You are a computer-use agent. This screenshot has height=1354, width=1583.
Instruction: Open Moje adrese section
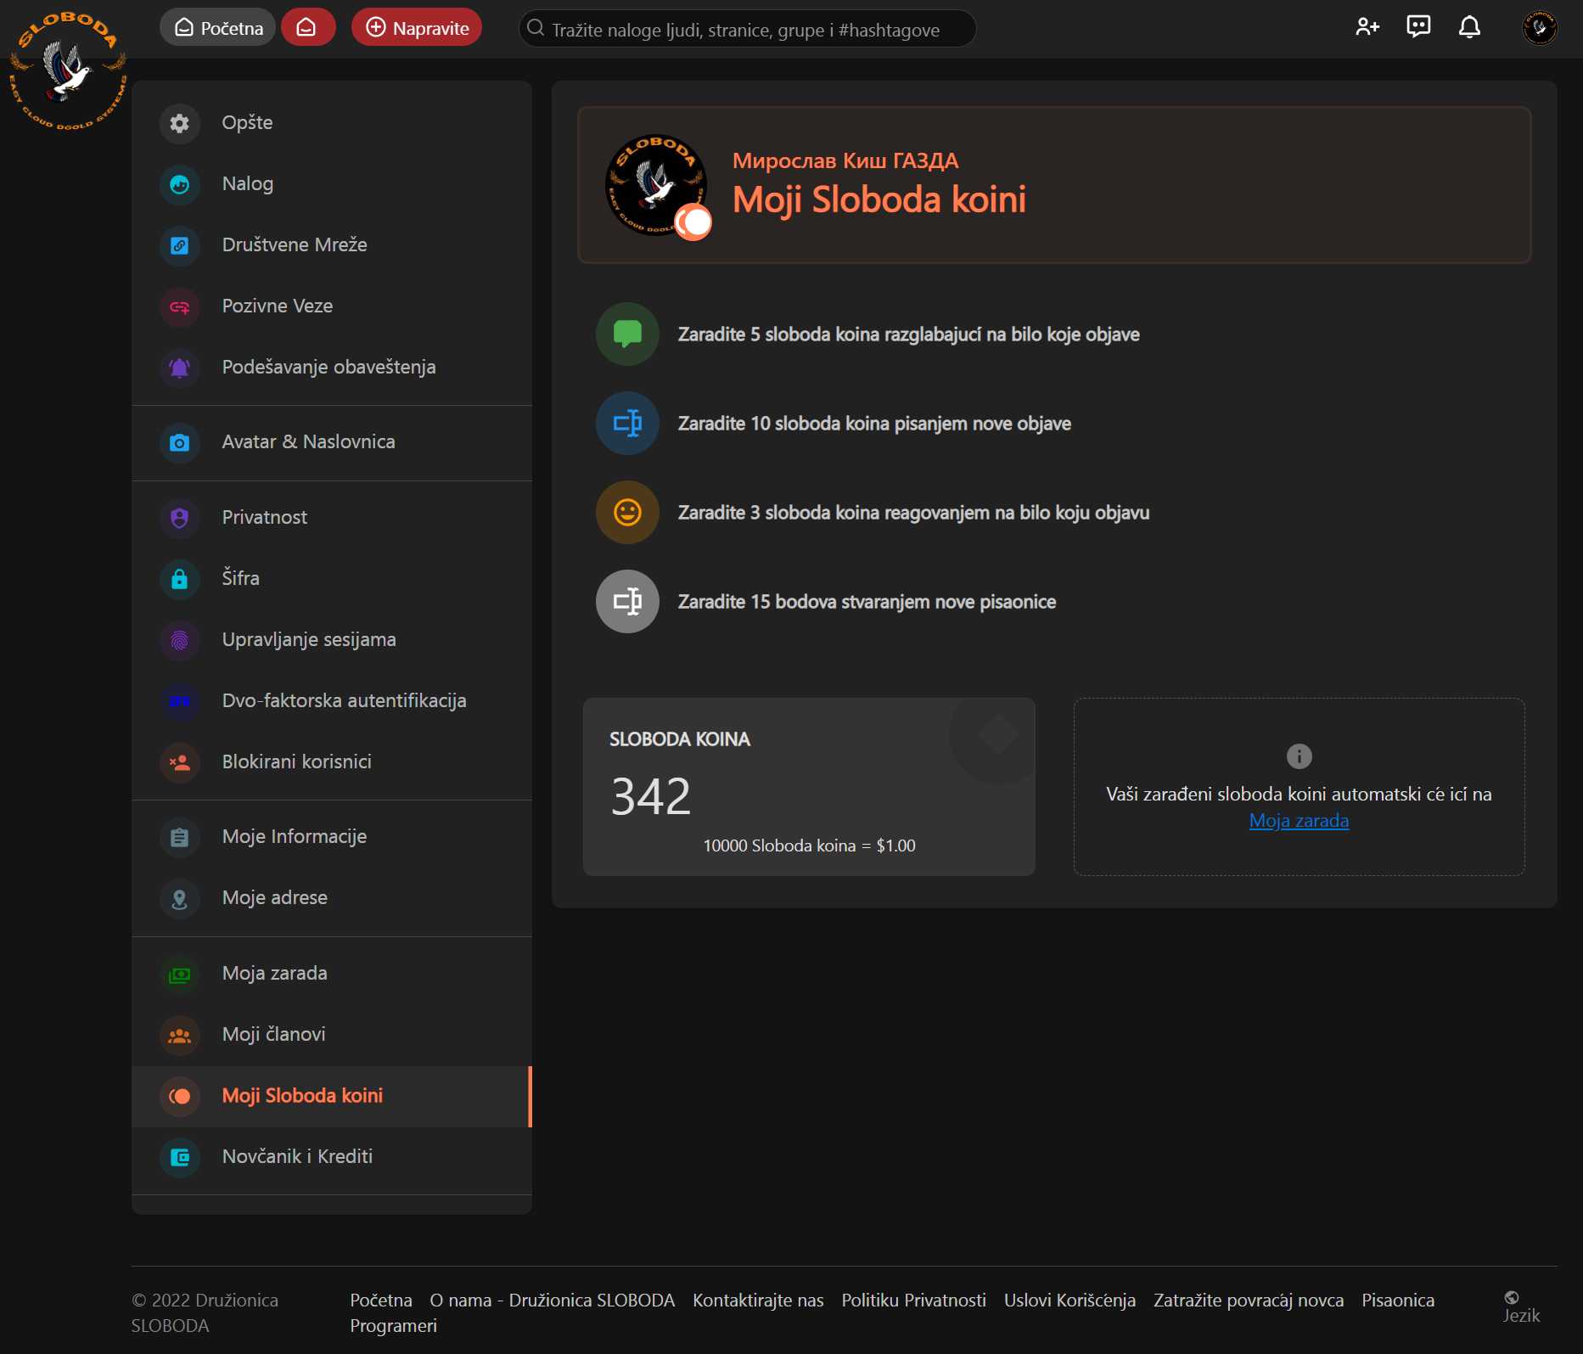coord(332,898)
